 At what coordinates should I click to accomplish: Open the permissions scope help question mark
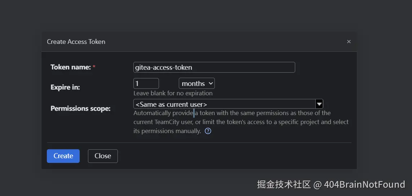click(x=208, y=131)
